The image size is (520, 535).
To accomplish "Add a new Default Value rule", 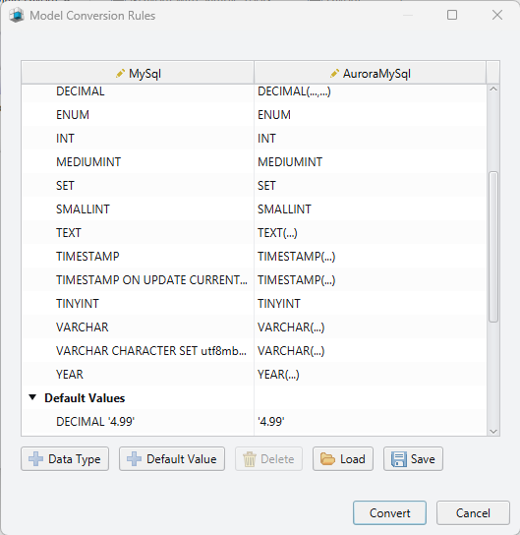I will pyautogui.click(x=172, y=459).
